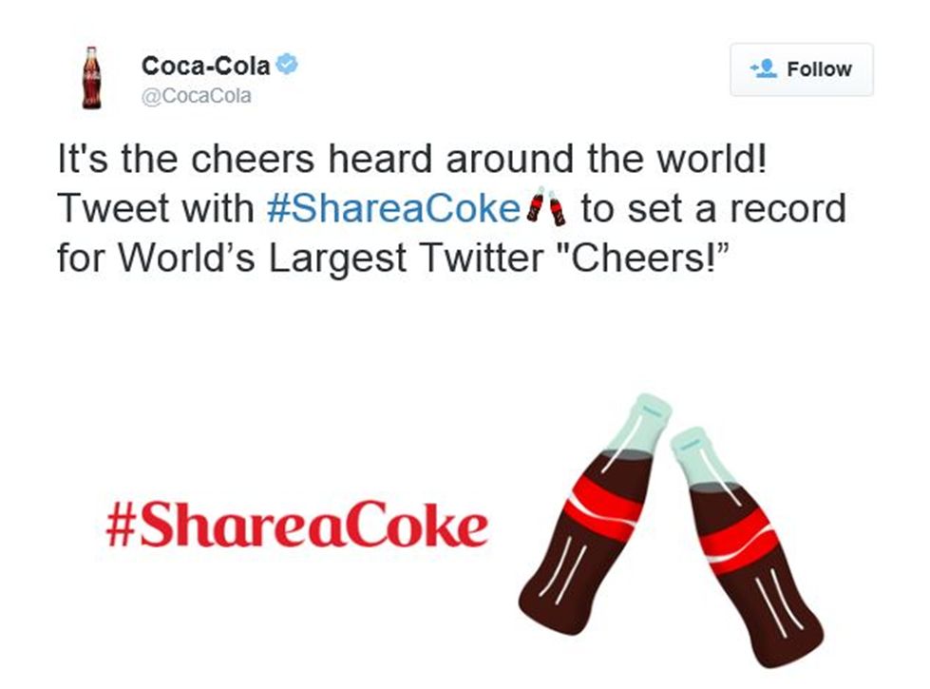Image resolution: width=930 pixels, height=689 pixels.
Task: Click the red #ShareaCoke image text
Action: coord(296,526)
